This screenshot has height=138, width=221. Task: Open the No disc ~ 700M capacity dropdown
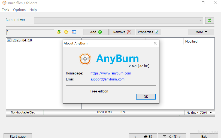click(199, 113)
